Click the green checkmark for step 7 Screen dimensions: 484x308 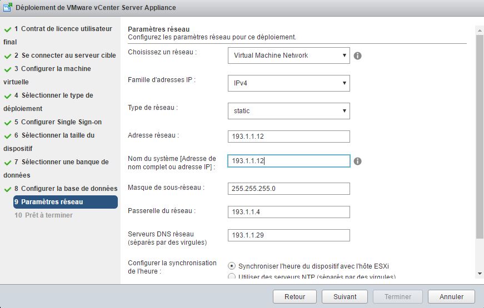[8, 163]
